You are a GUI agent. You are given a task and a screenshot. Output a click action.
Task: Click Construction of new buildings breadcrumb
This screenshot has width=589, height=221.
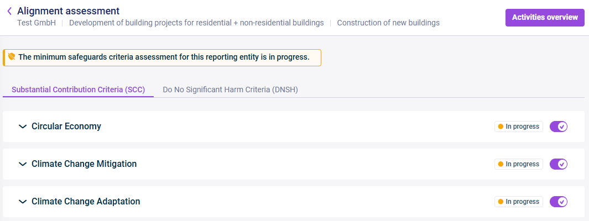click(x=388, y=23)
